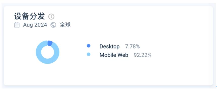
Task: Click the year 2024 in the date label
Action: [41, 25]
